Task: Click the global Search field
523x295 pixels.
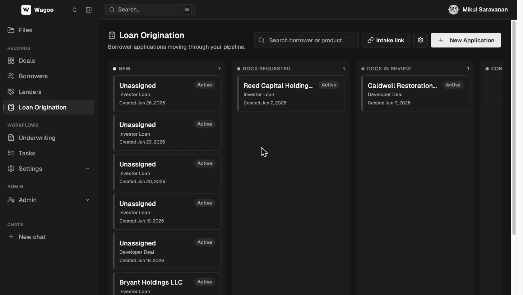Action: point(150,10)
